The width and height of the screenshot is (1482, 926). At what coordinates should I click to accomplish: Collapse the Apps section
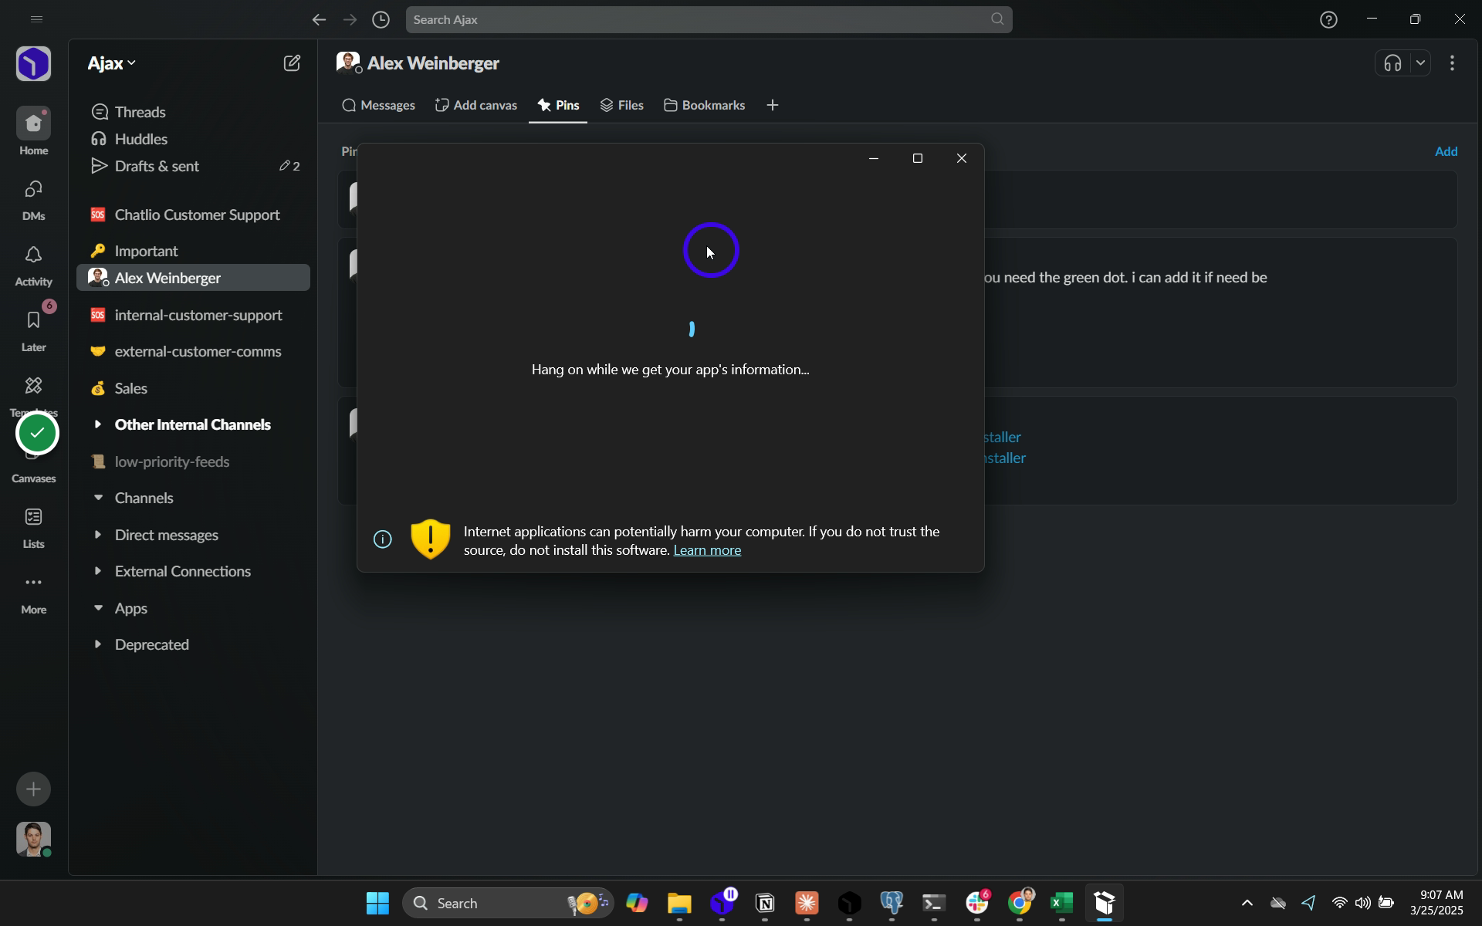97,608
